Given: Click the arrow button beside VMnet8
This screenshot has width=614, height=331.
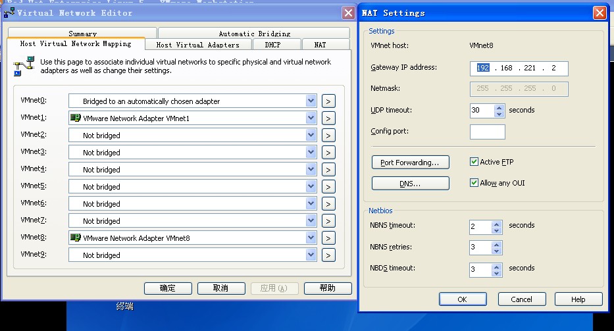Looking at the screenshot, I should (328, 238).
